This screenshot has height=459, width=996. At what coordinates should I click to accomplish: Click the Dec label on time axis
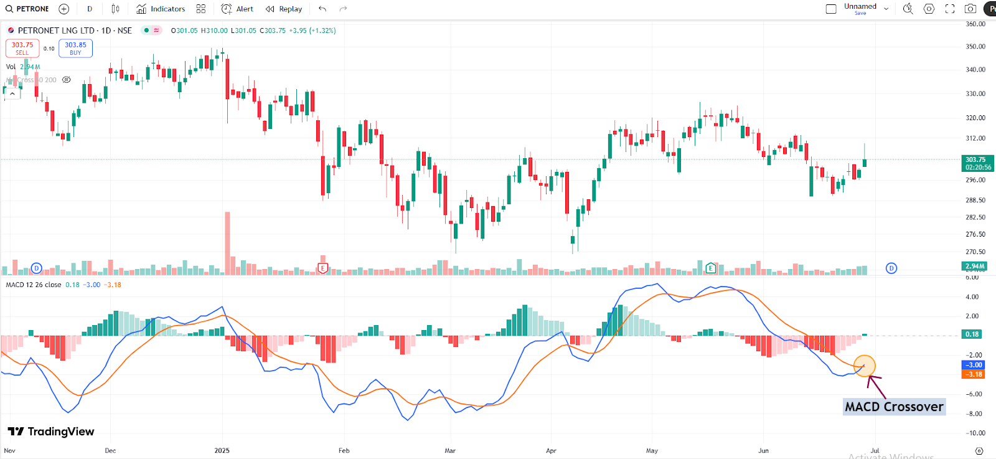coord(110,451)
